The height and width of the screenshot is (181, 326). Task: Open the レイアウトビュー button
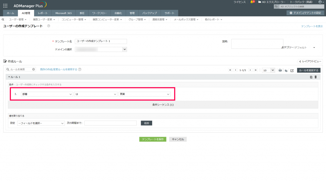point(310,62)
